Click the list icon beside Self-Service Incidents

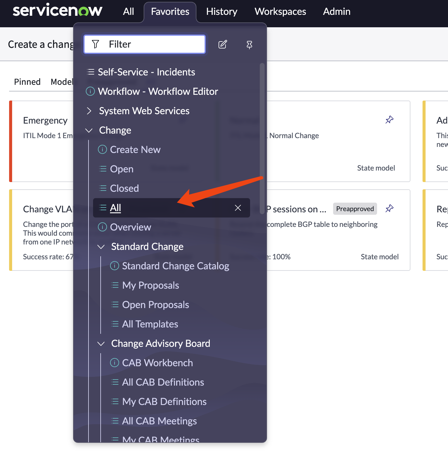coord(90,72)
